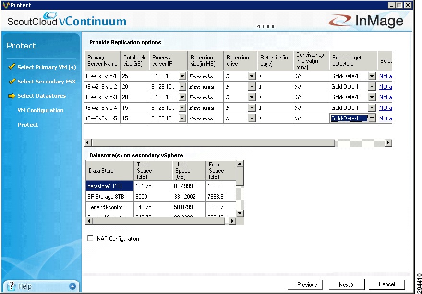Click Retention size field for t9-w2k8-src-5

pyautogui.click(x=205, y=118)
